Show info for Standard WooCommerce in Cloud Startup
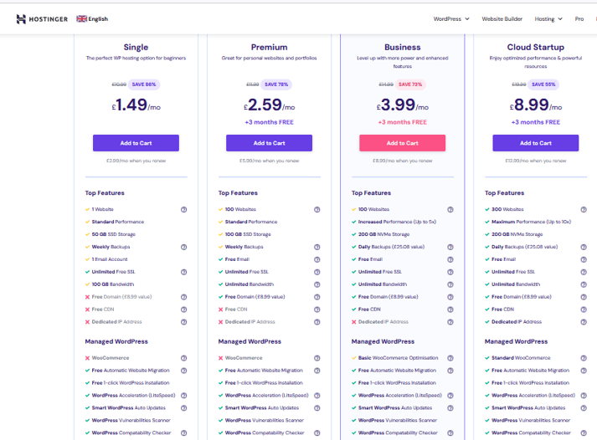 (x=584, y=358)
